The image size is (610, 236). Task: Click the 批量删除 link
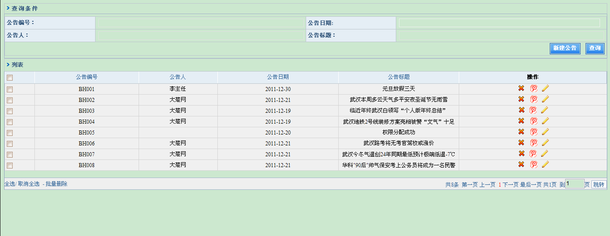click(56, 184)
